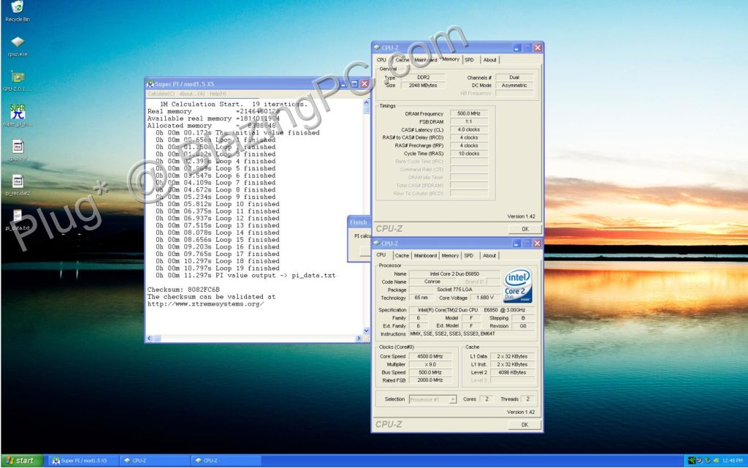The width and height of the screenshot is (748, 468).
Task: Click the tray icon right before the clock
Action: [716, 461]
